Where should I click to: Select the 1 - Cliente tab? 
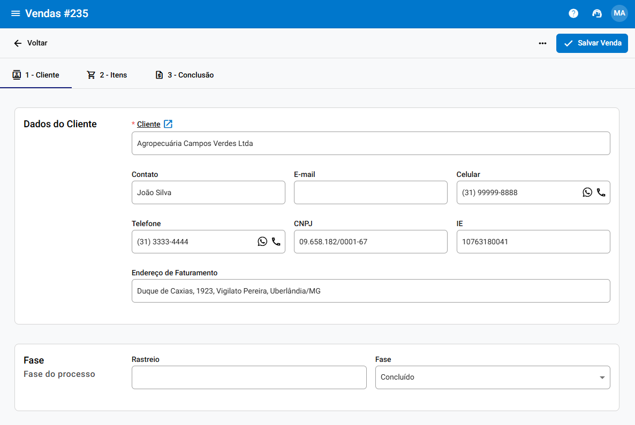click(36, 75)
